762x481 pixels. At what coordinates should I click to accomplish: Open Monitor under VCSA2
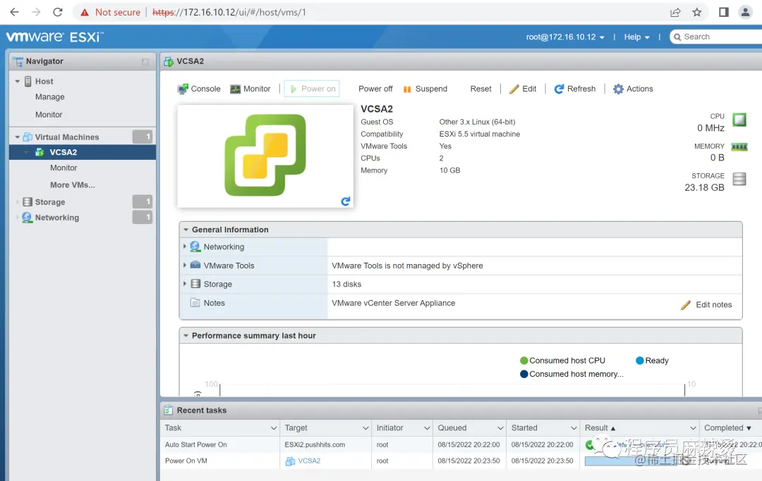(x=64, y=168)
